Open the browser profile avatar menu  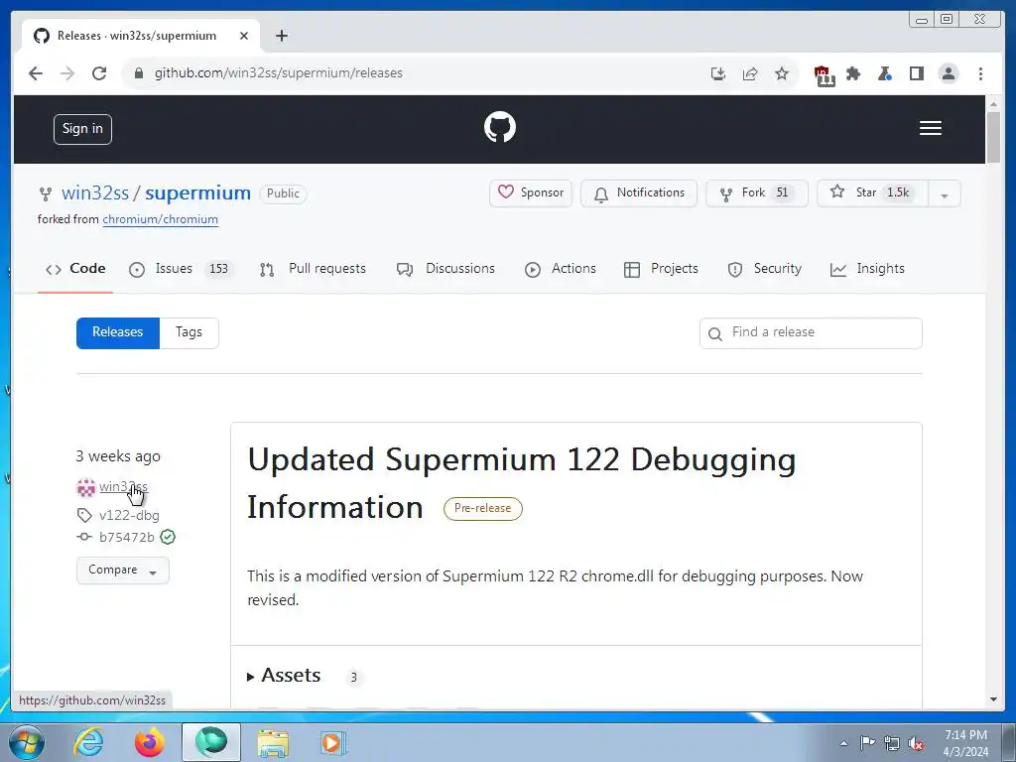click(948, 73)
